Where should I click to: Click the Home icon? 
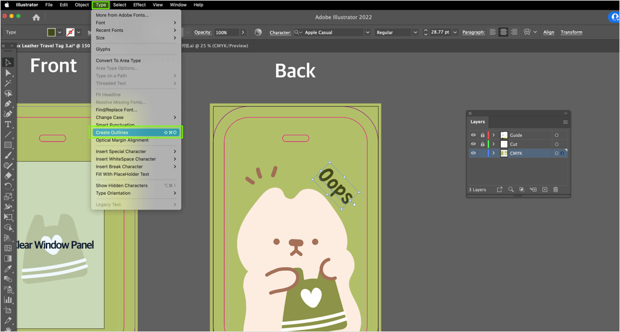pos(36,17)
